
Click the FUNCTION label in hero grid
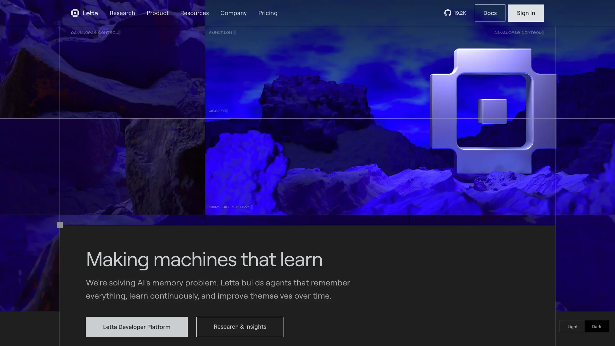coord(221,33)
